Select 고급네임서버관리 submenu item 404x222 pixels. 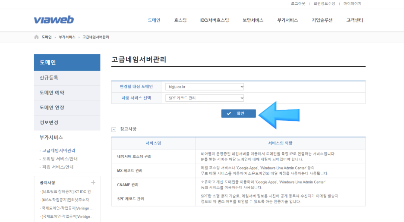59,150
